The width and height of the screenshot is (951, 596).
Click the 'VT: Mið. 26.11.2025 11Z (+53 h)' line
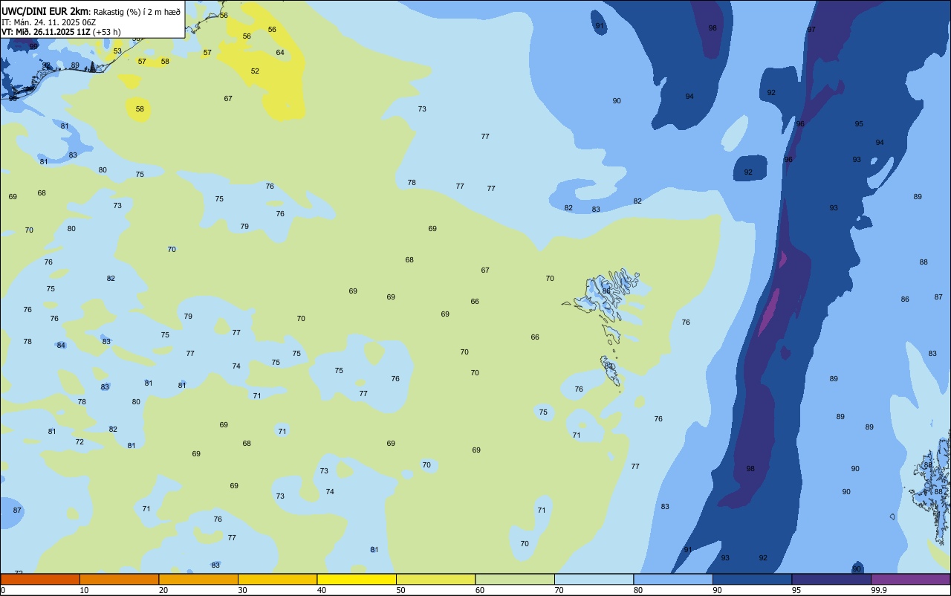tap(61, 32)
